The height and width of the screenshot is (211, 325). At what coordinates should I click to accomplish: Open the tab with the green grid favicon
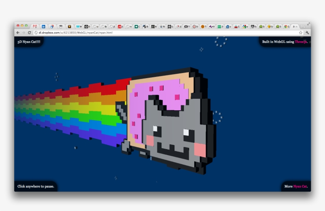[220, 27]
